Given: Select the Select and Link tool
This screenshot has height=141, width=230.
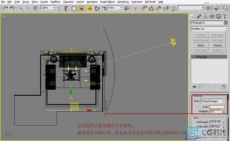Looking at the screenshot, I should [21, 8].
